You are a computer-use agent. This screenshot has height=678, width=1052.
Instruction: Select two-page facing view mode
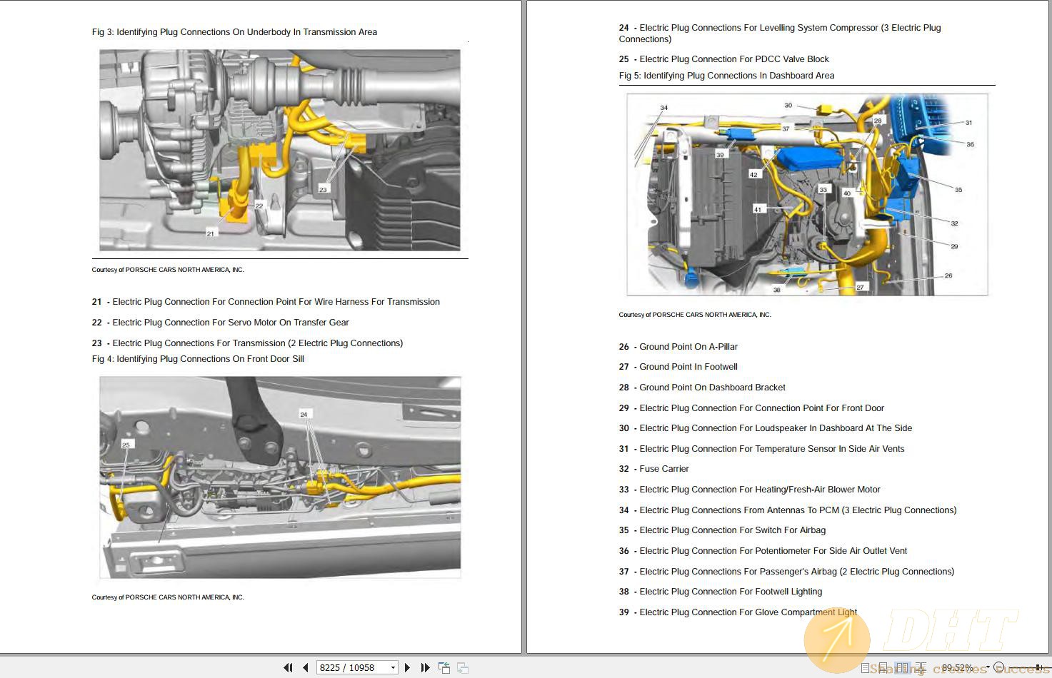pyautogui.click(x=902, y=668)
